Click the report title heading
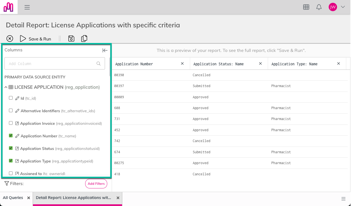This screenshot has height=206, width=351. (x=93, y=25)
